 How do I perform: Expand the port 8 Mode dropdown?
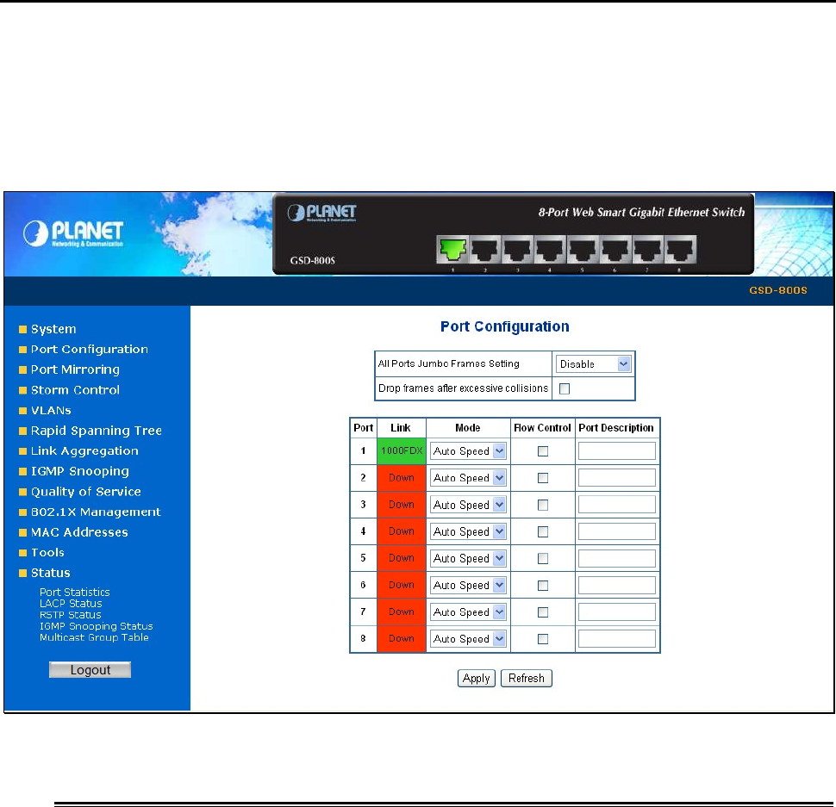468,638
